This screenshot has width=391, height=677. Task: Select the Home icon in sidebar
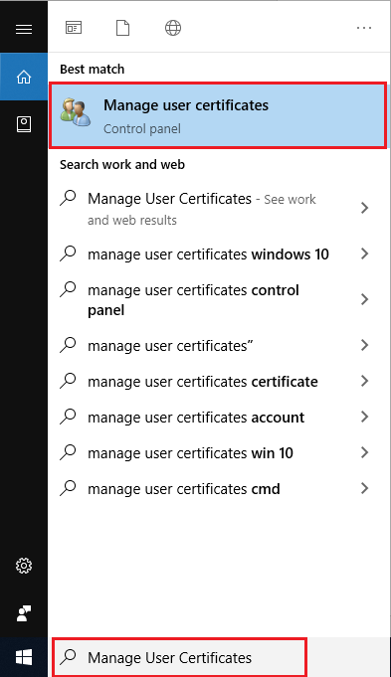[24, 77]
